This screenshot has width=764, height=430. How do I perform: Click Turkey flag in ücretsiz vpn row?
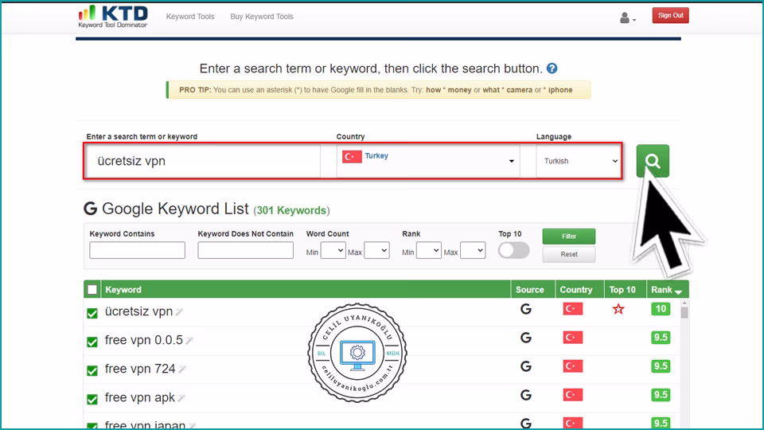[572, 309]
